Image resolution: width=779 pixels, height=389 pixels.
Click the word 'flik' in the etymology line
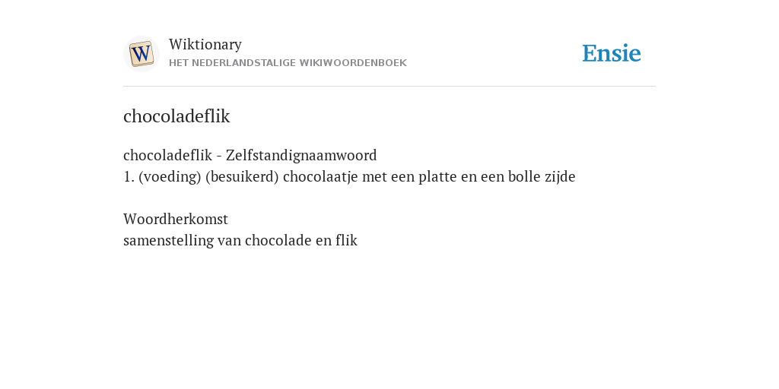[346, 240]
